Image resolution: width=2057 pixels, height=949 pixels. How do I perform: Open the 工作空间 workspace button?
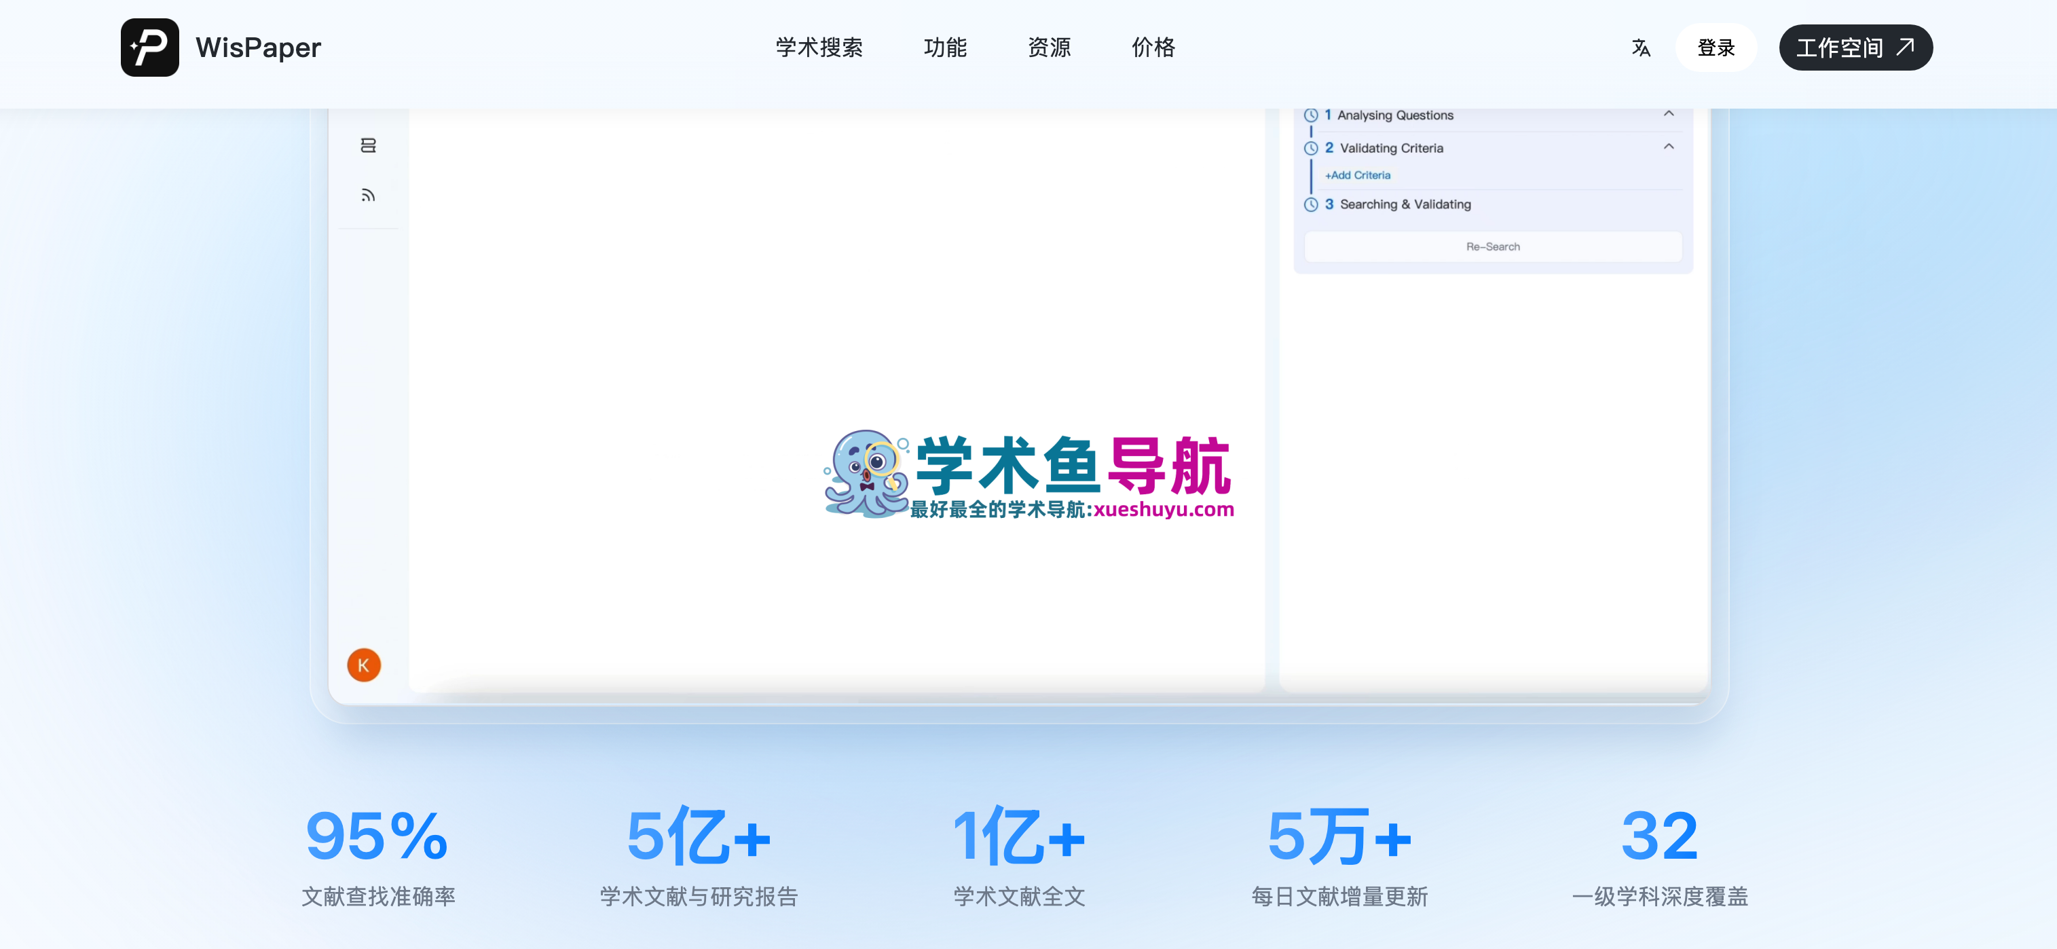coord(1855,48)
